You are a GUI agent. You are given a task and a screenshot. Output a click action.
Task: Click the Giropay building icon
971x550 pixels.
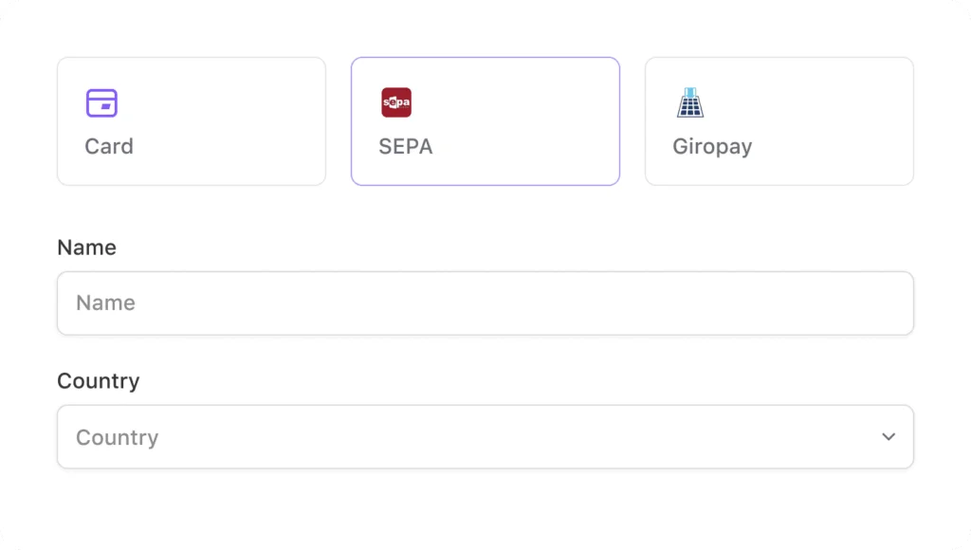point(690,102)
